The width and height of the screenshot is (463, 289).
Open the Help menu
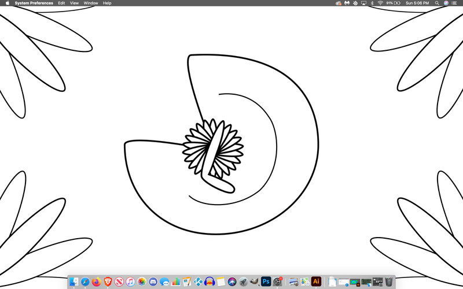click(x=107, y=3)
